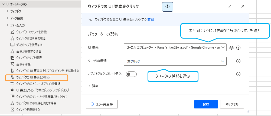271x116 pixels.
Task: Select ウィンドウでタブを選択 action
Action: (29, 58)
